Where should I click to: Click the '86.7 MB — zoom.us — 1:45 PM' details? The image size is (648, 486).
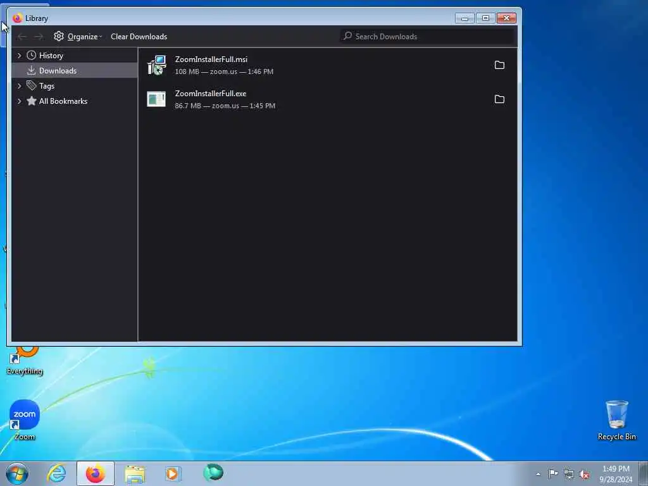pos(225,106)
